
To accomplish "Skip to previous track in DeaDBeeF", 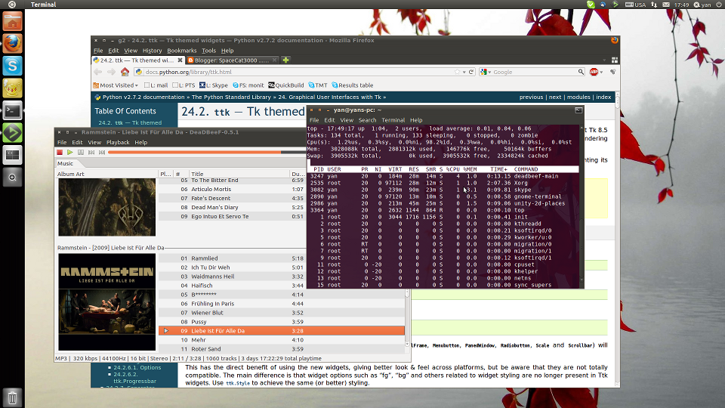I will coord(91,152).
